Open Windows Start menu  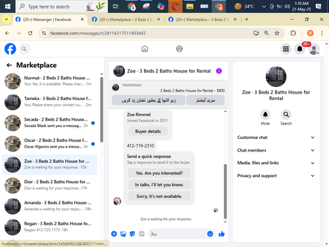pos(8,7)
